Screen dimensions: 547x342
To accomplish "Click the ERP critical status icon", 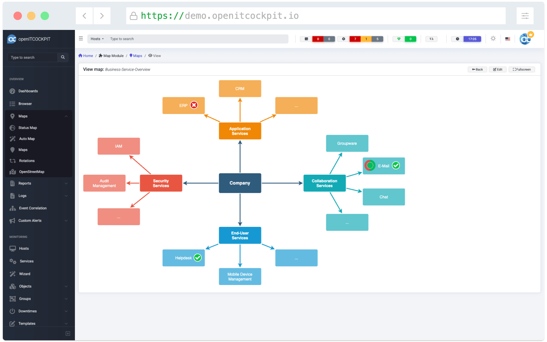I will click(194, 105).
